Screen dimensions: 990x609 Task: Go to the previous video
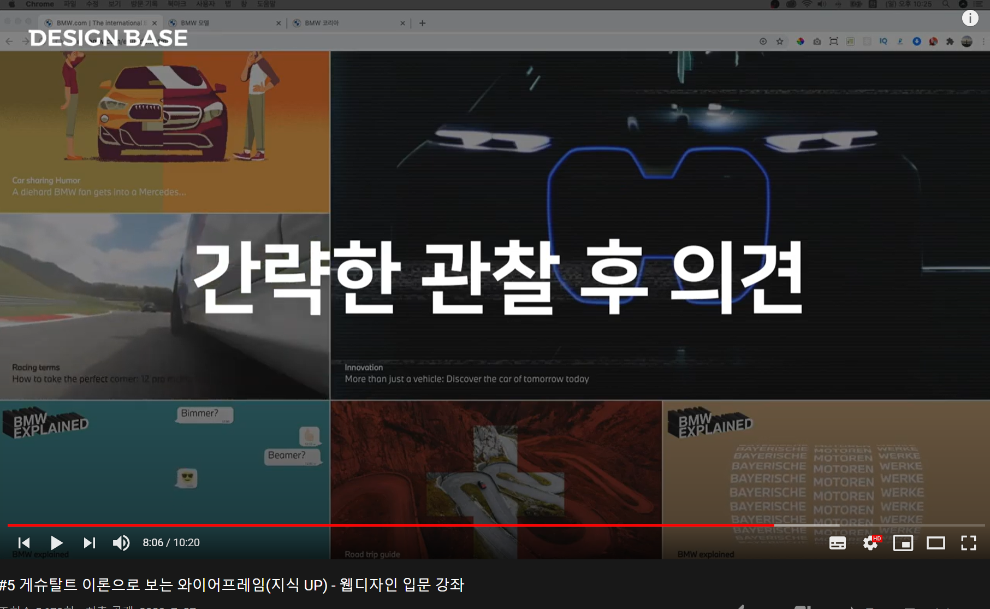[24, 542]
